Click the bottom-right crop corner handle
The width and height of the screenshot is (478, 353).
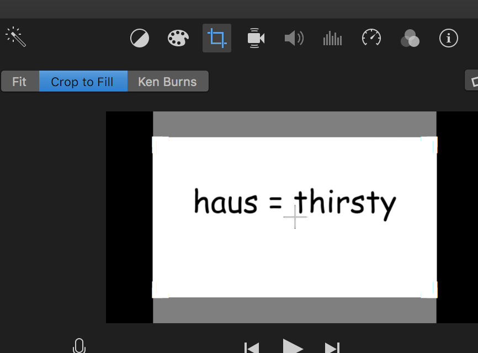429,290
